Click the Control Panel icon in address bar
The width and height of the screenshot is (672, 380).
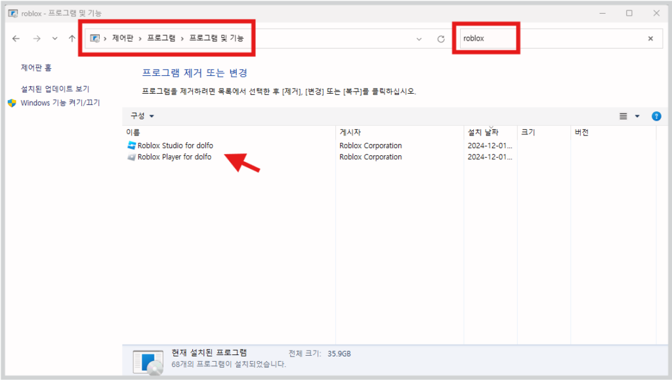coord(94,39)
